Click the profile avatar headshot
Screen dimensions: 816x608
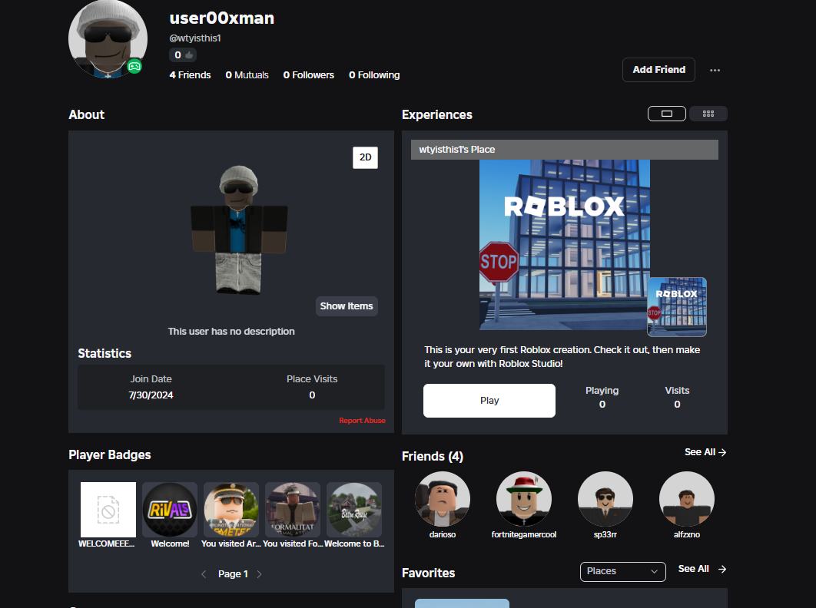click(x=108, y=39)
